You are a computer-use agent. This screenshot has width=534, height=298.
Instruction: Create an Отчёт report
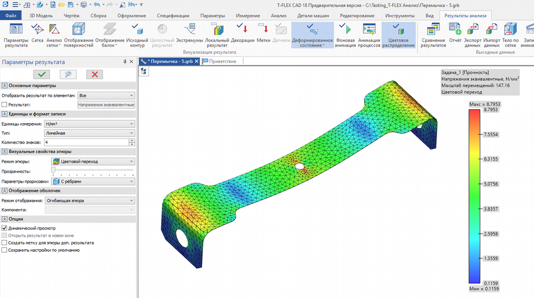(455, 33)
